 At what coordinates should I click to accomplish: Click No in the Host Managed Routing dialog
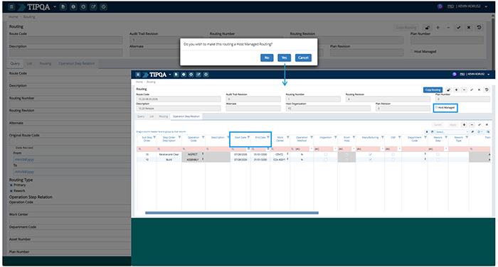(267, 58)
